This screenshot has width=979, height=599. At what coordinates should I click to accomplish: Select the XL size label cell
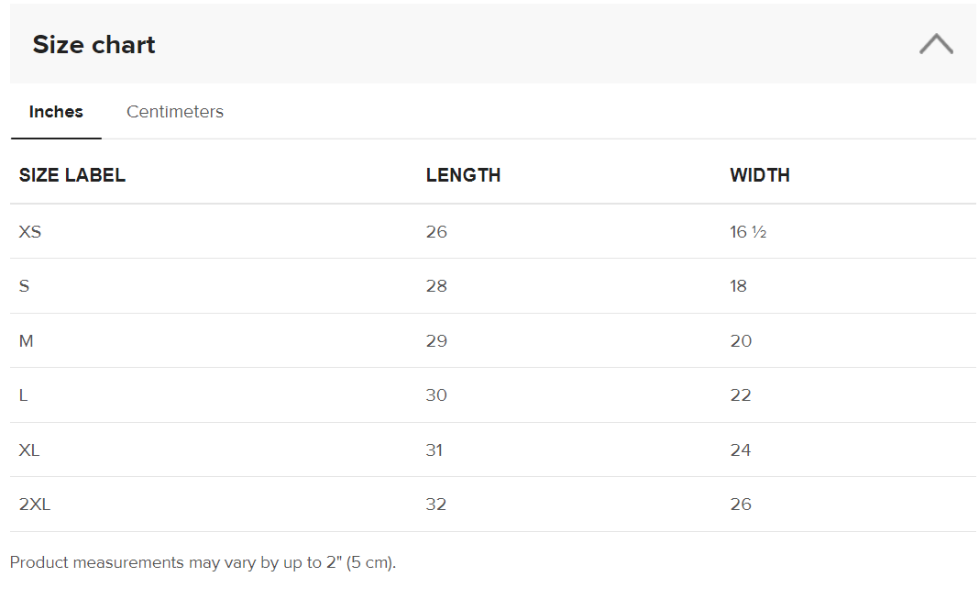tap(29, 450)
